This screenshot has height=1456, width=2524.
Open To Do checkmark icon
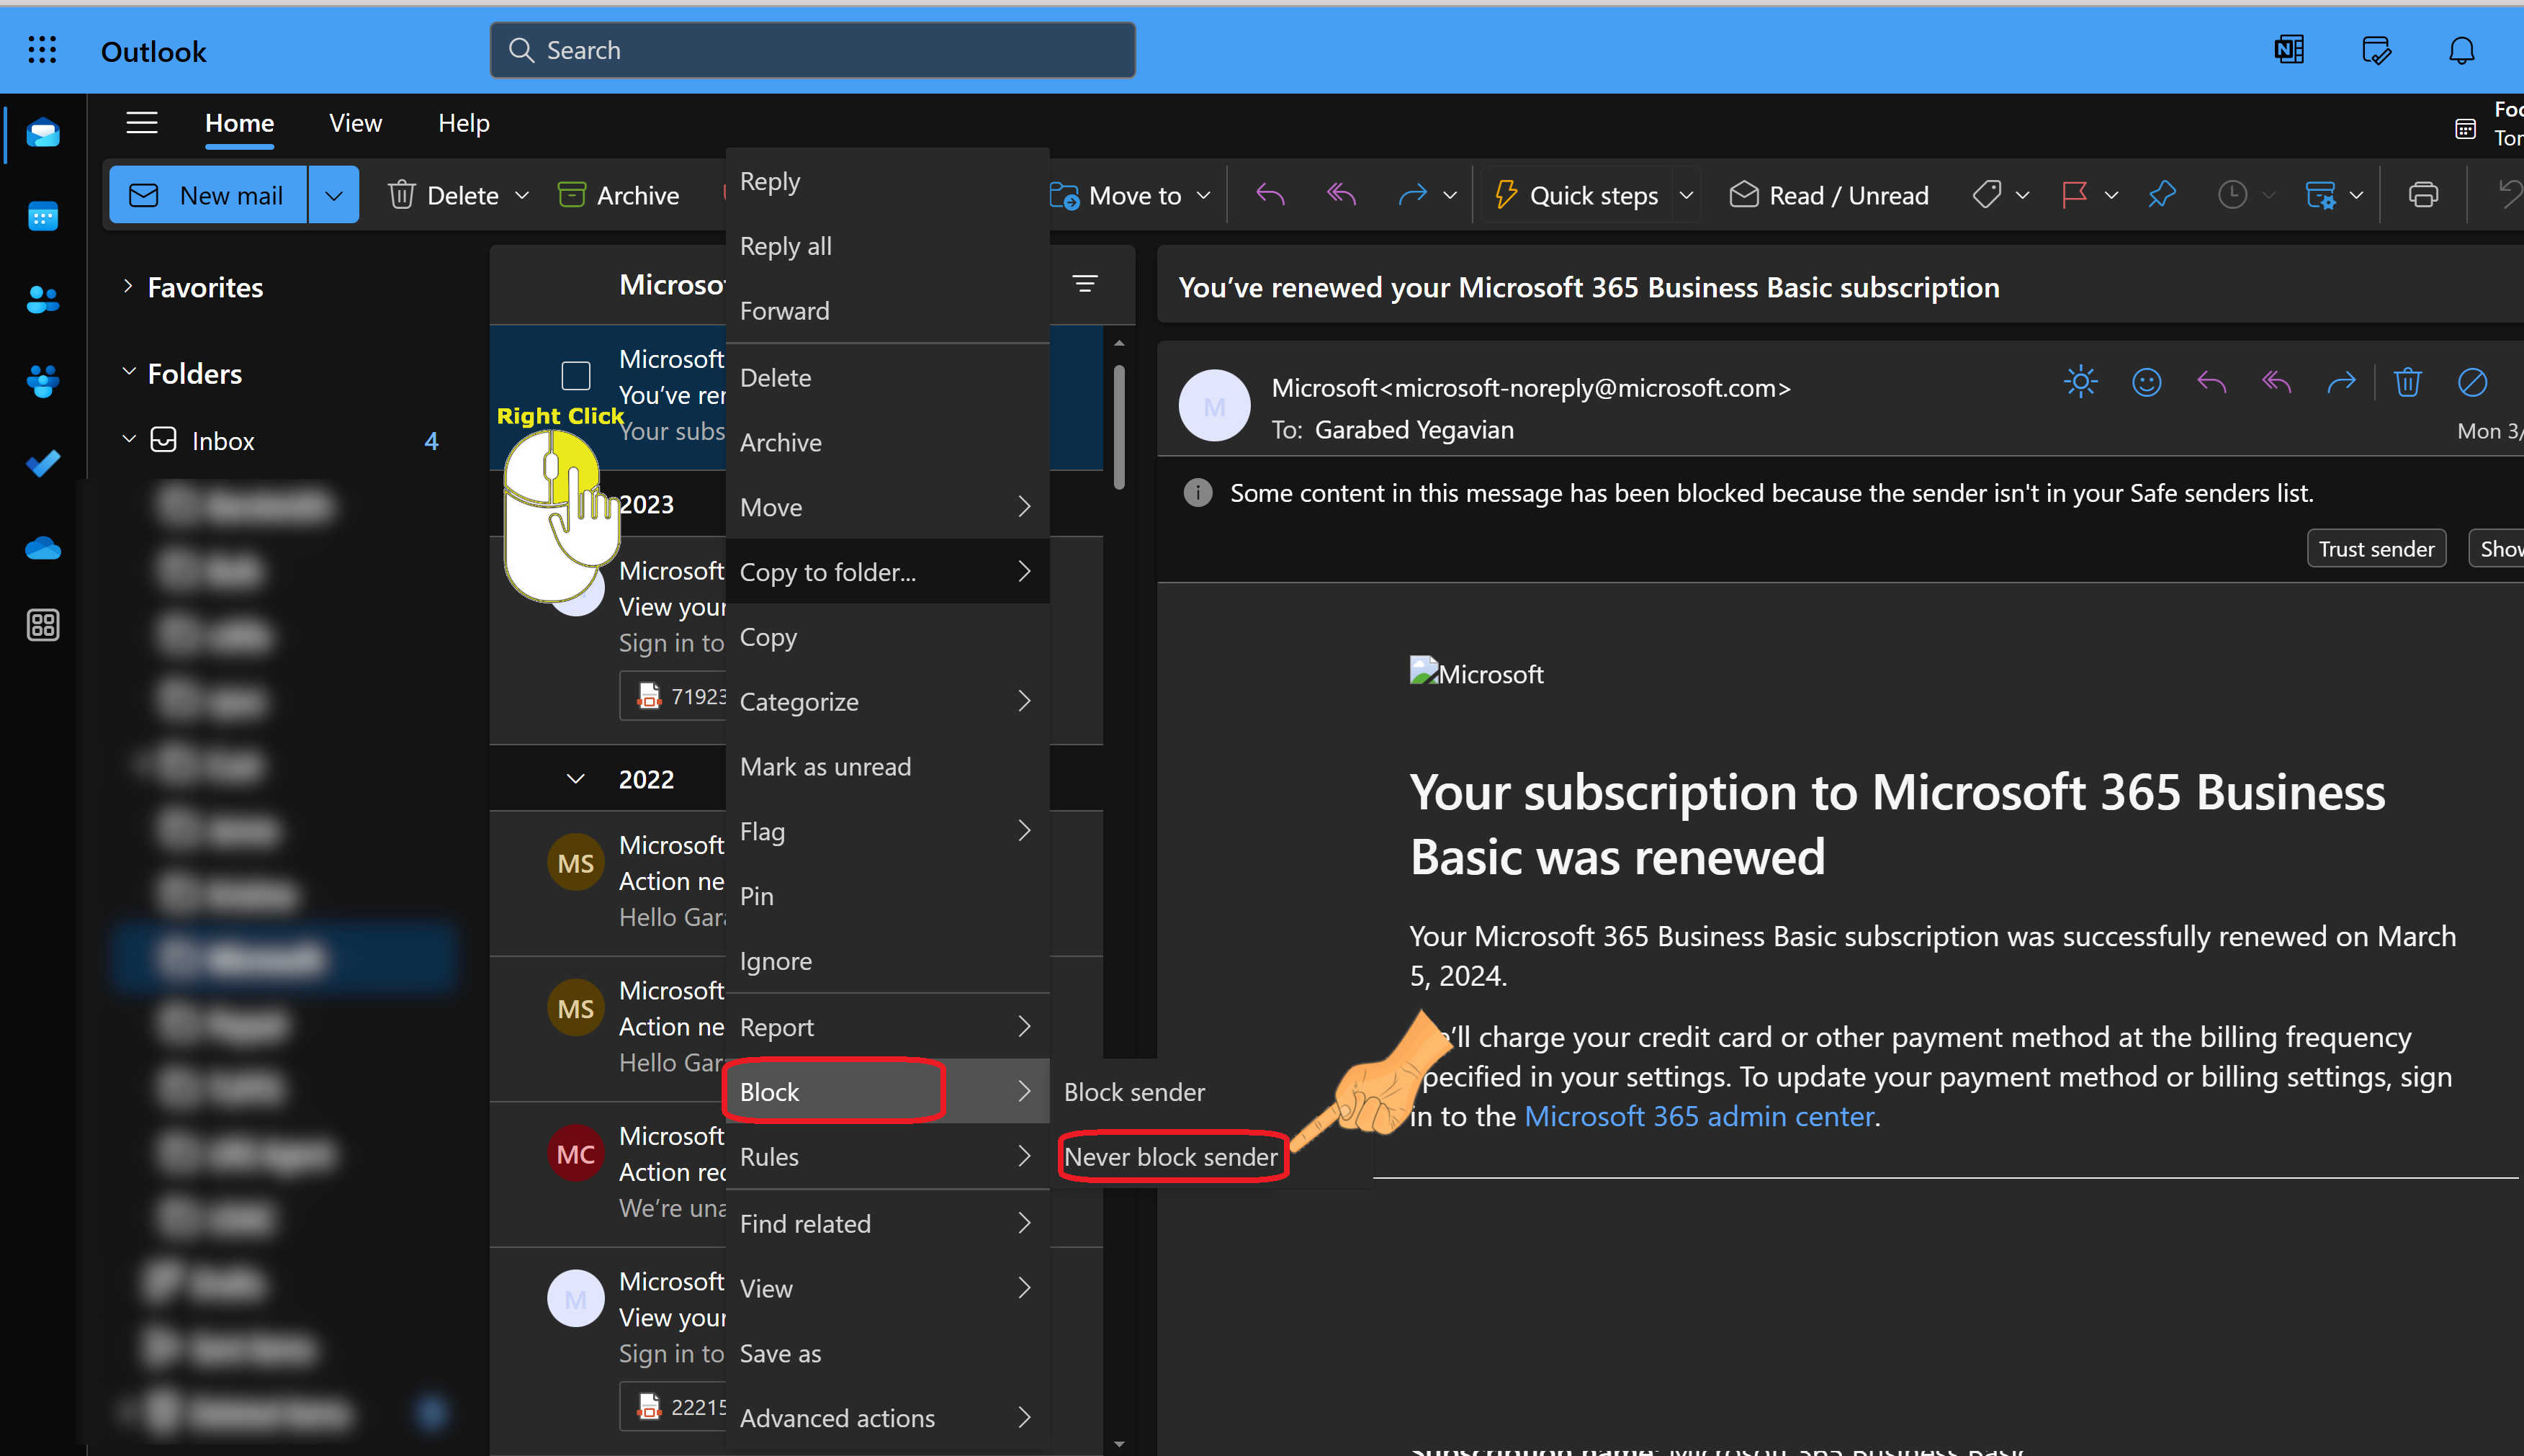coord(42,463)
